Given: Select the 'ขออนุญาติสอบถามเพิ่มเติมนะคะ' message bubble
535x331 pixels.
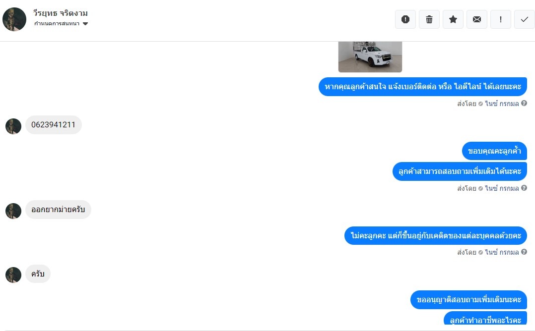Looking at the screenshot, I should (x=469, y=300).
